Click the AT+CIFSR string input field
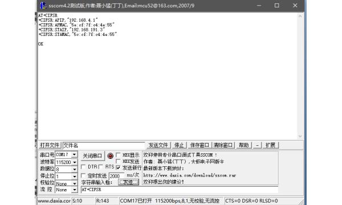Image resolution: width=342 pixels, height=205 pixels. tap(180, 190)
